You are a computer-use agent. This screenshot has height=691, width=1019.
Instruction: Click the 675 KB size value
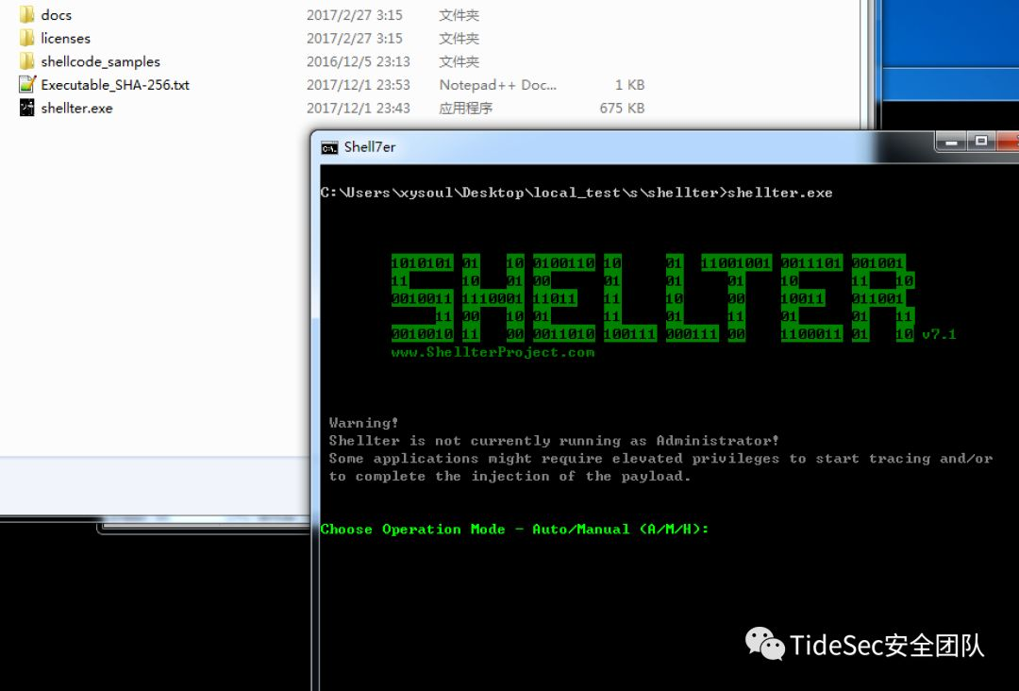(x=622, y=108)
